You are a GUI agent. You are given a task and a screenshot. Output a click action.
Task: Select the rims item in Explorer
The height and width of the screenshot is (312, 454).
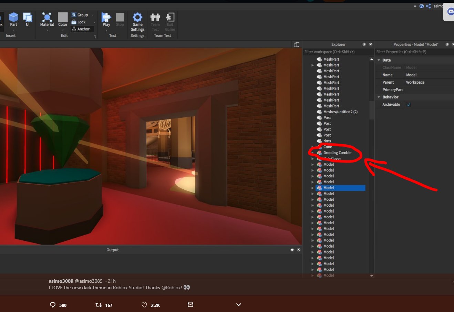pos(327,141)
